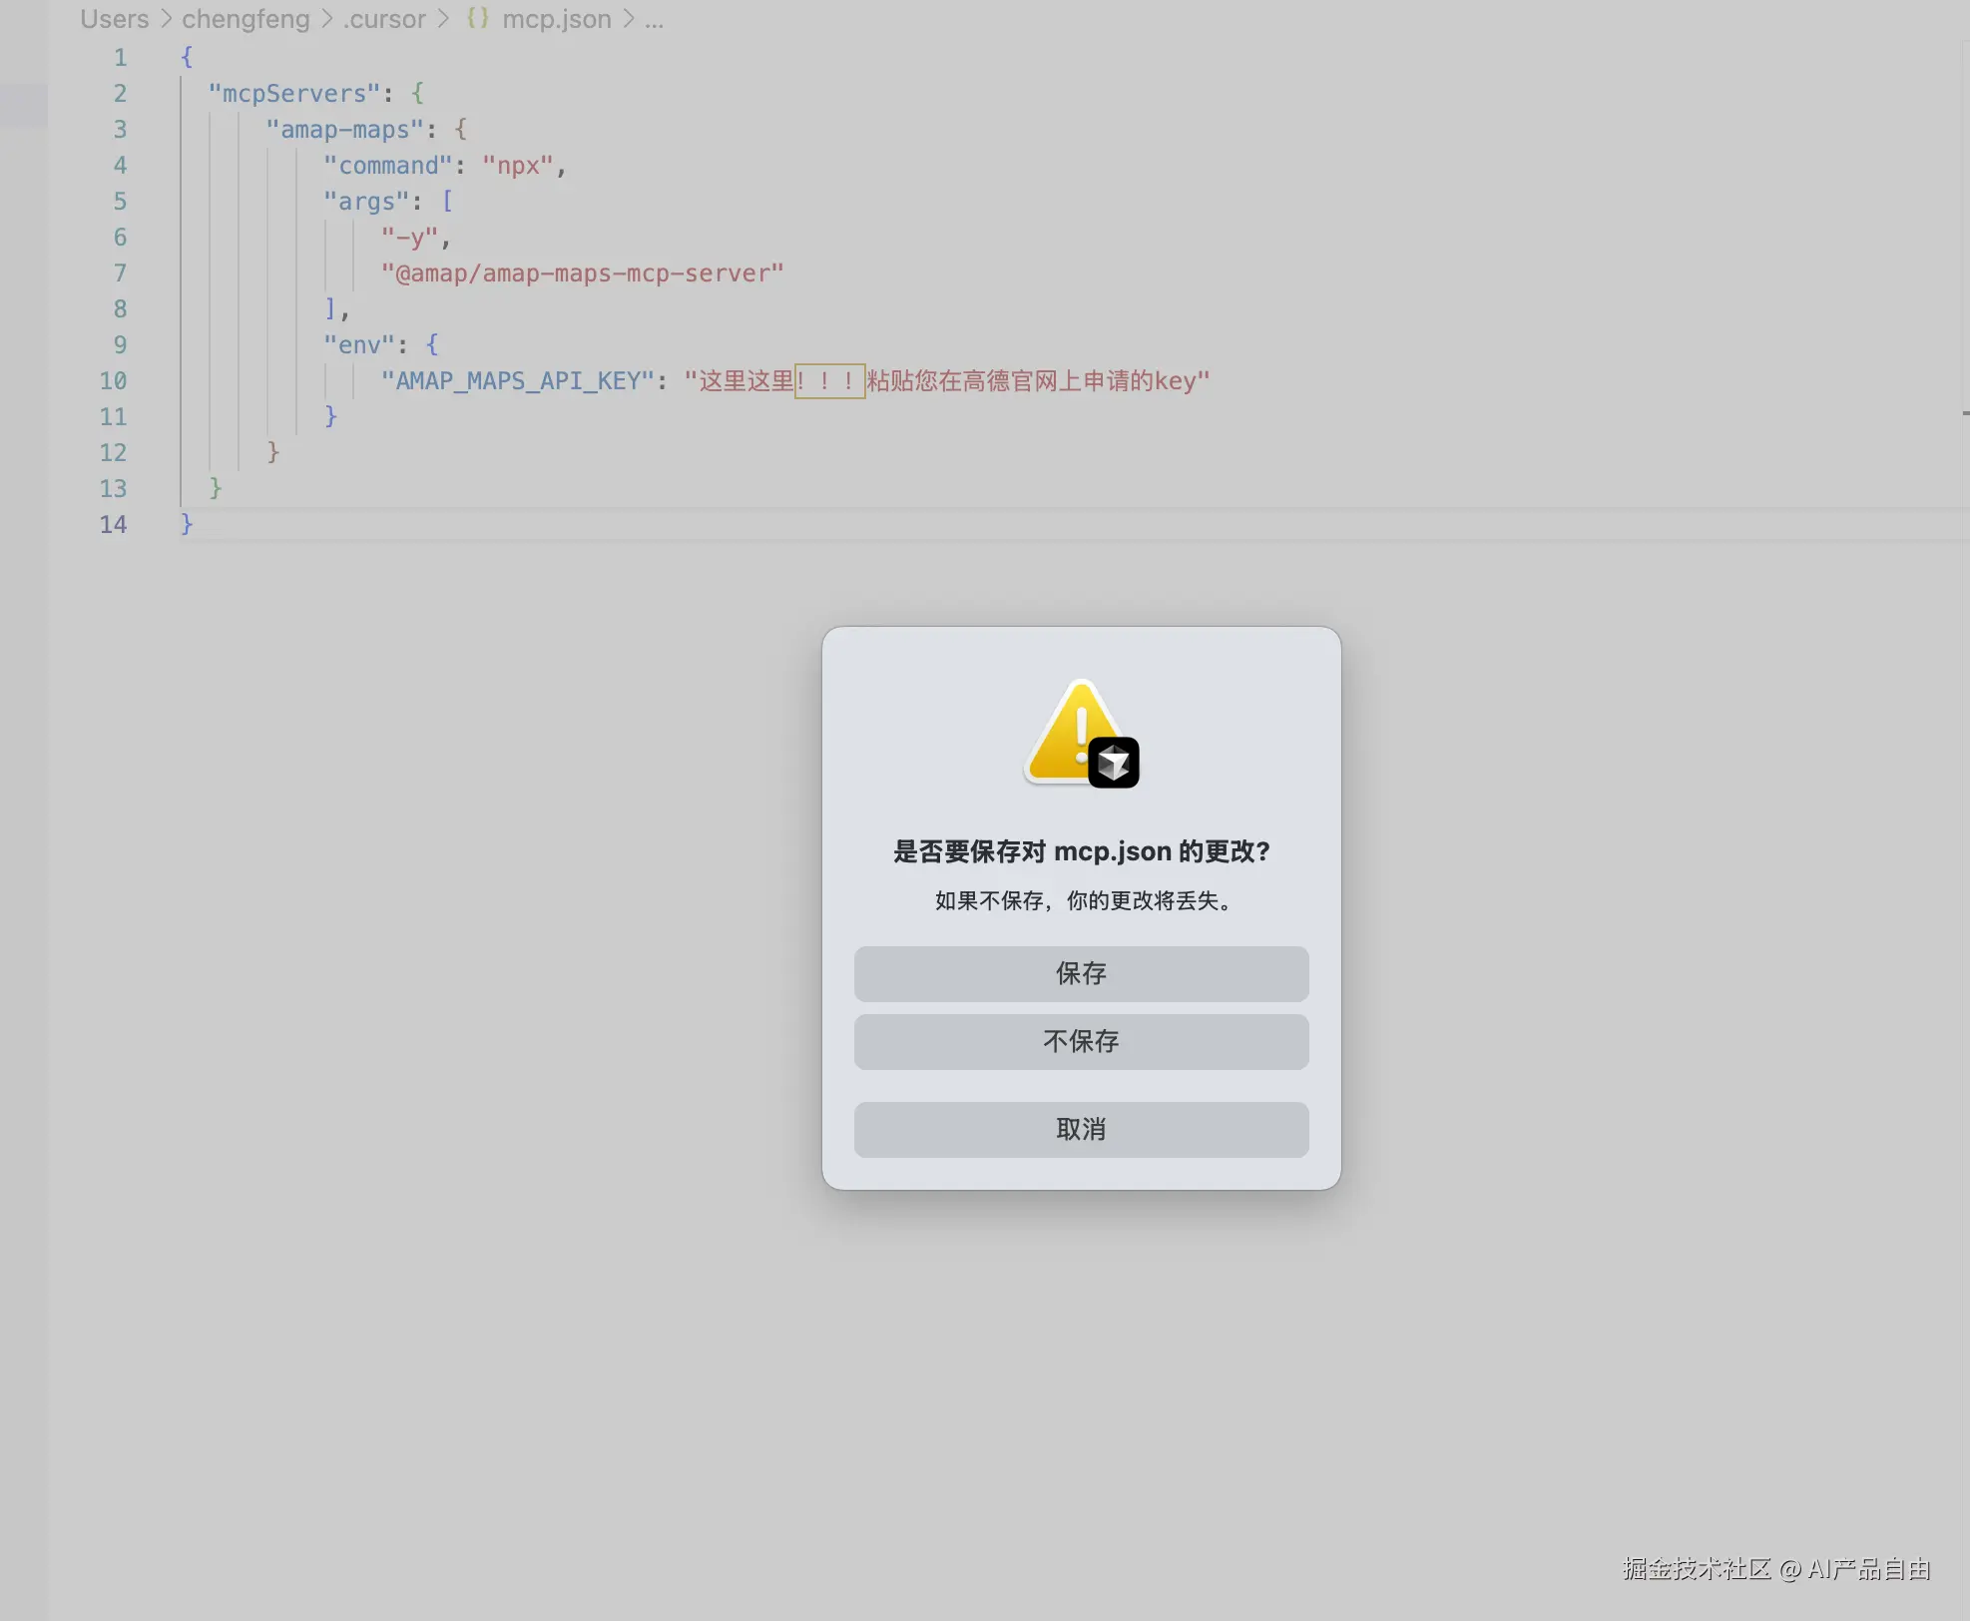This screenshot has height=1621, width=1970.
Task: Click line number 5 in the gutter
Action: (x=120, y=201)
